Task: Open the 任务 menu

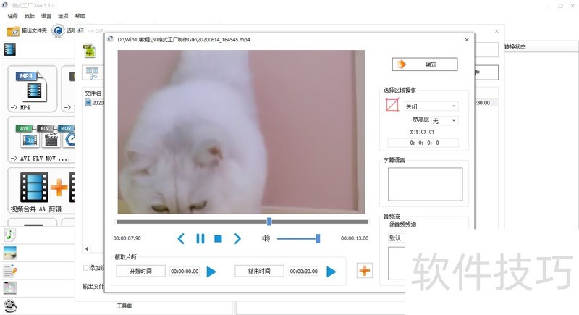Action: (13, 15)
